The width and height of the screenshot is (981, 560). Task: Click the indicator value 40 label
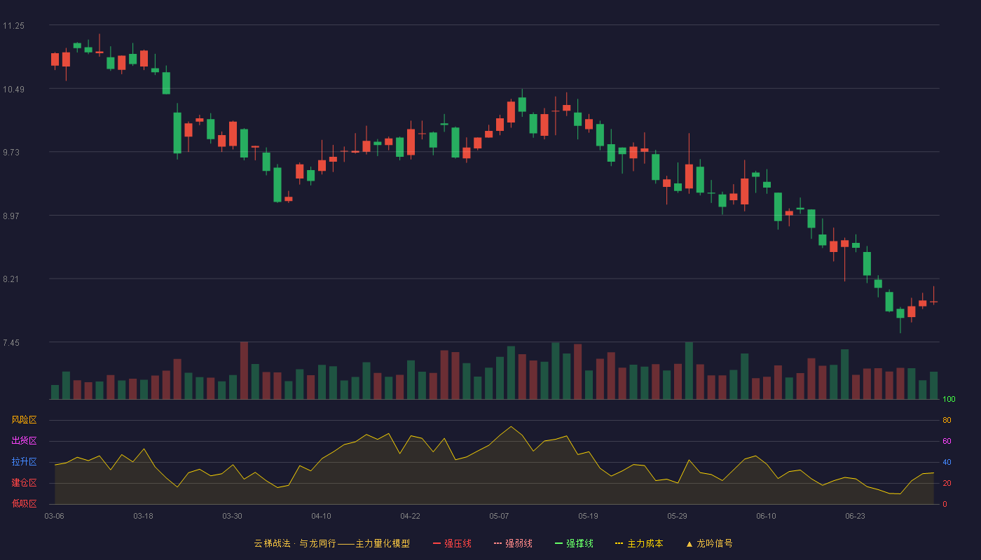(x=947, y=462)
